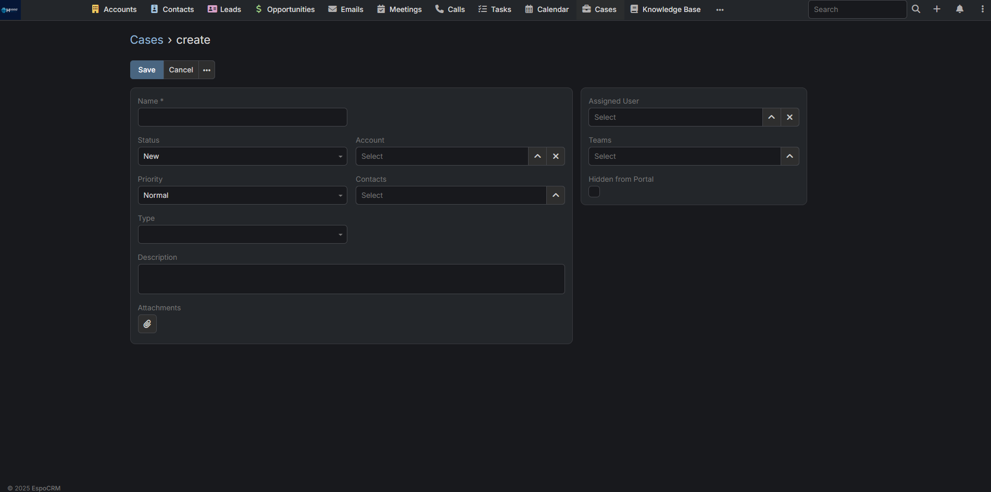Focus the Name input field
This screenshot has height=492, width=991.
point(242,117)
